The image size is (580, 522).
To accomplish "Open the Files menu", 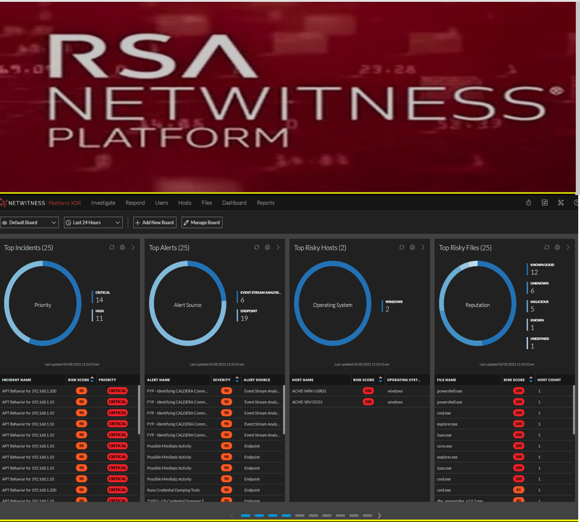I will [207, 202].
